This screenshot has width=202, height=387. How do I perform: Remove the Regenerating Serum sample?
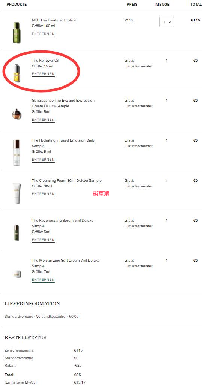tap(43, 240)
